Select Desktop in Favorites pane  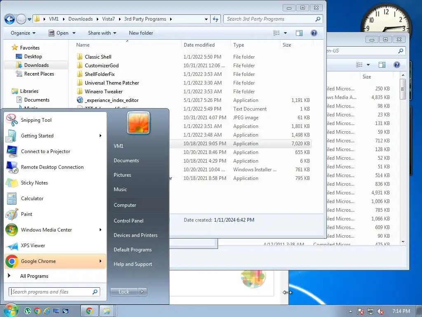33,56
